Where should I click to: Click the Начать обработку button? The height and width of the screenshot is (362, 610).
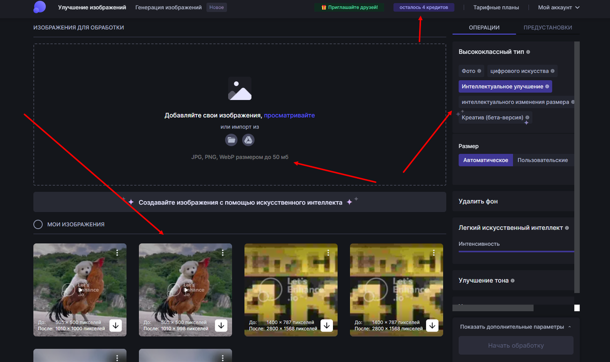point(516,346)
